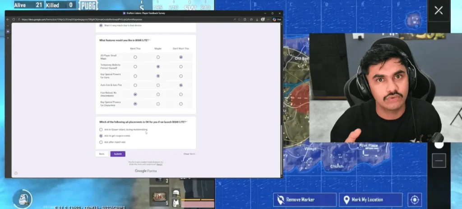Click the browser back arrow icon
This screenshot has height=209, width=462.
(8, 19)
